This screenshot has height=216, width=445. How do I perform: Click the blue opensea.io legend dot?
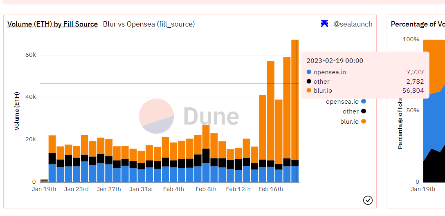[x=364, y=101]
